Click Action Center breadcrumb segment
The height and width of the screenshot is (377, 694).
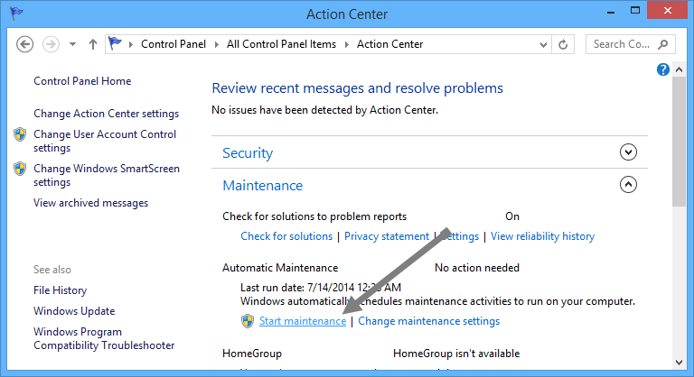(390, 44)
